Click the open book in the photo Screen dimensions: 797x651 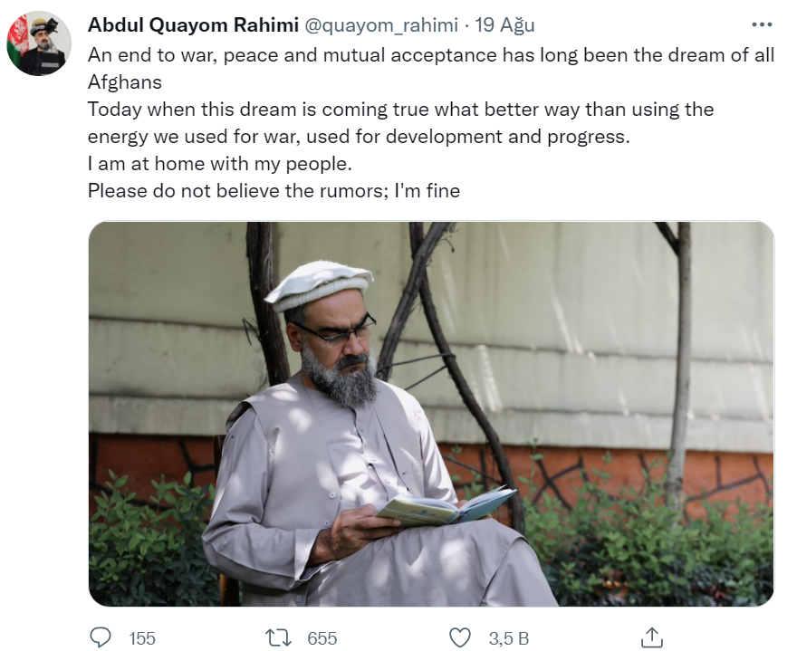click(x=446, y=506)
